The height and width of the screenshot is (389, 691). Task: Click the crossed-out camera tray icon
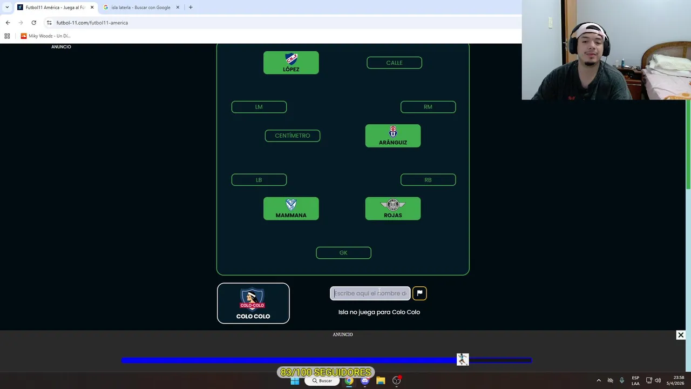coord(611,381)
